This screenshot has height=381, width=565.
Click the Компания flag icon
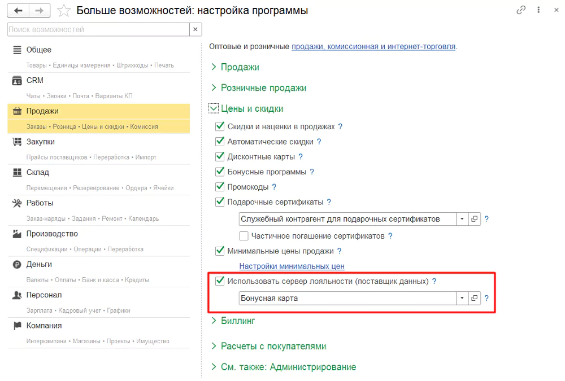tap(17, 326)
